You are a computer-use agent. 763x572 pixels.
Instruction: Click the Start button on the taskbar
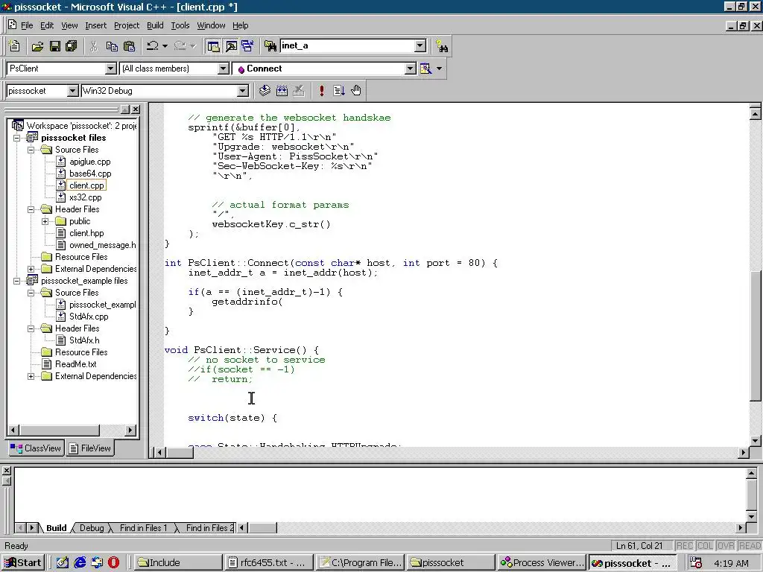coord(23,563)
